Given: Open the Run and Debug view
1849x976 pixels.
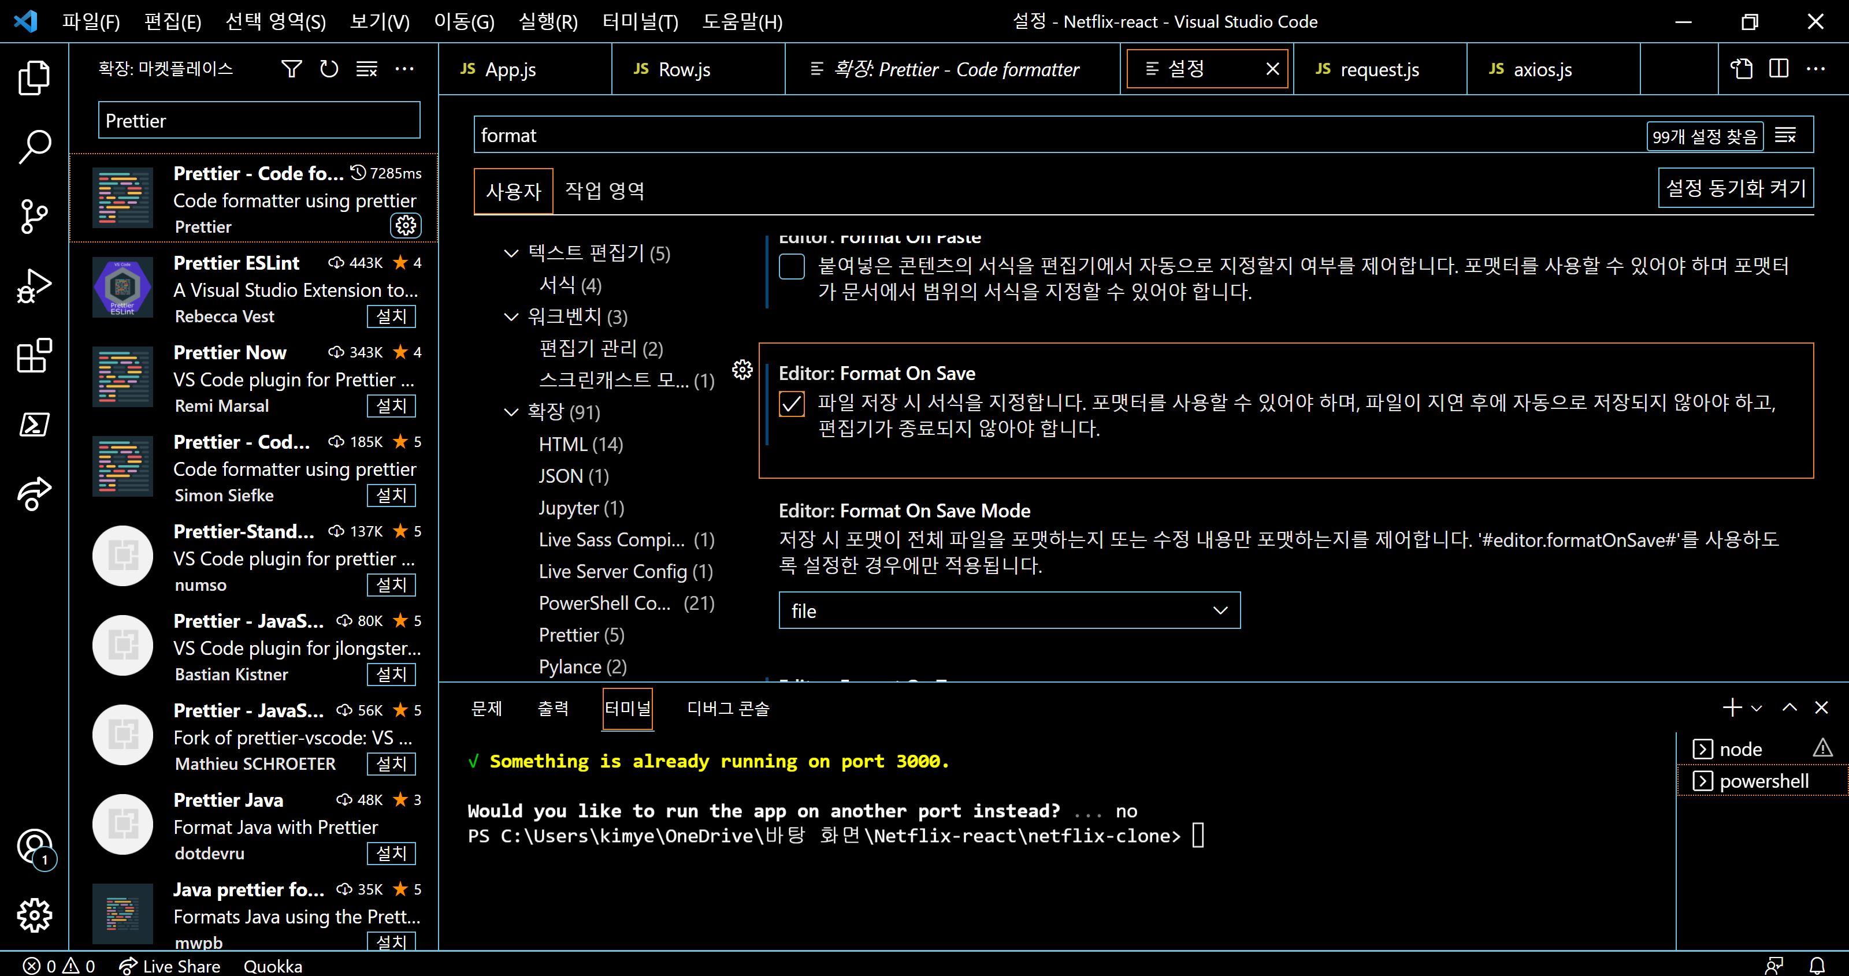Looking at the screenshot, I should (34, 286).
